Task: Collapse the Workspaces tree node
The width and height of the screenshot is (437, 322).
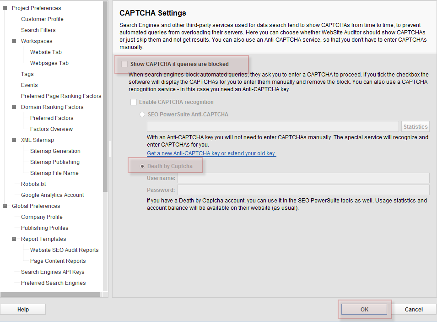Action: 14,41
